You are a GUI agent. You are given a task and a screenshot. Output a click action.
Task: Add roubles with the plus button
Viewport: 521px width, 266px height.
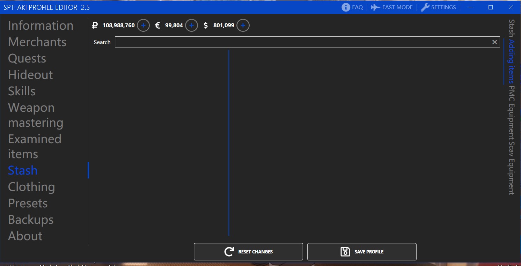[143, 25]
